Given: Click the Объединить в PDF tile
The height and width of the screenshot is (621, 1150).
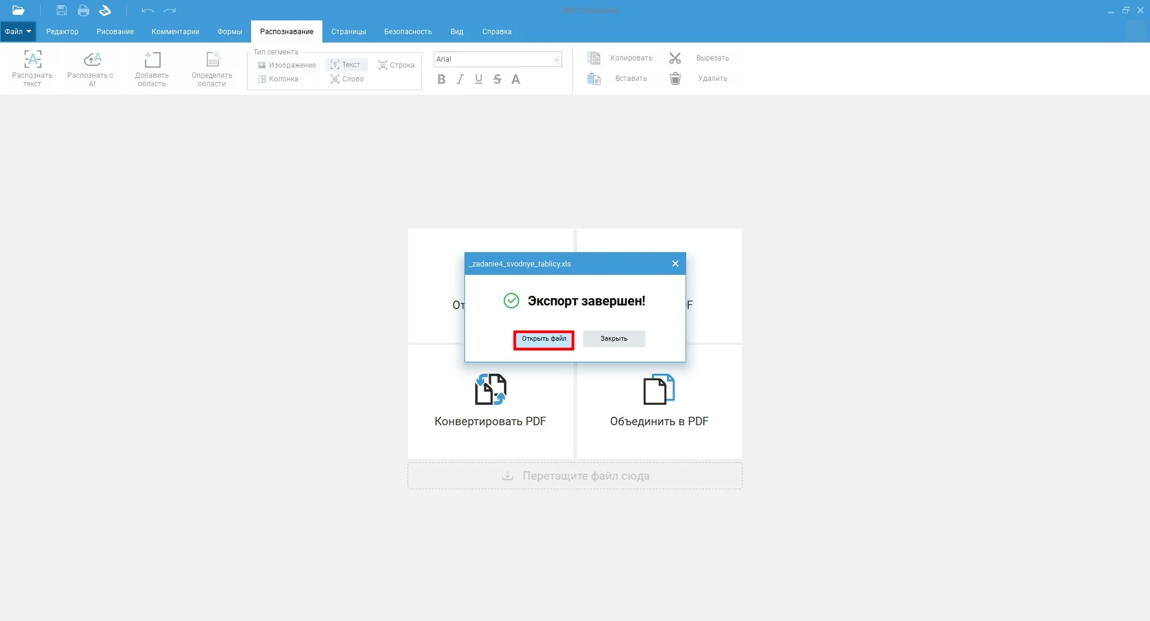Looking at the screenshot, I should pyautogui.click(x=659, y=401).
